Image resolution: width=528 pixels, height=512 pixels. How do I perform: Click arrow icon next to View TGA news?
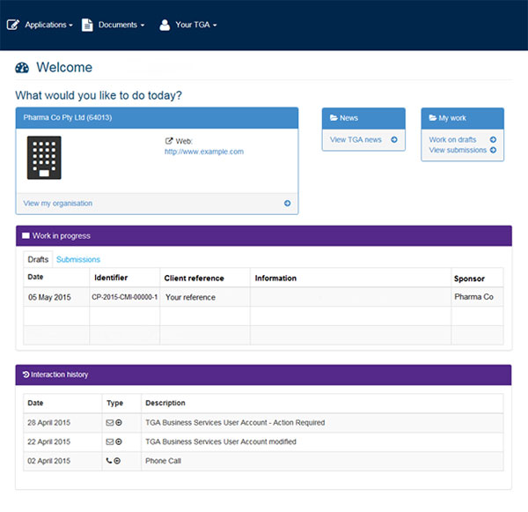(393, 139)
